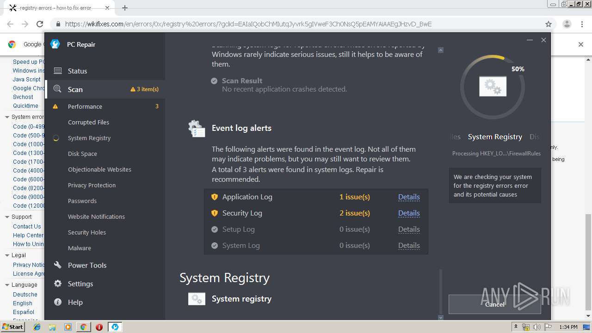
Task: Open the system clock showing 1:34 PM
Action: click(x=568, y=327)
